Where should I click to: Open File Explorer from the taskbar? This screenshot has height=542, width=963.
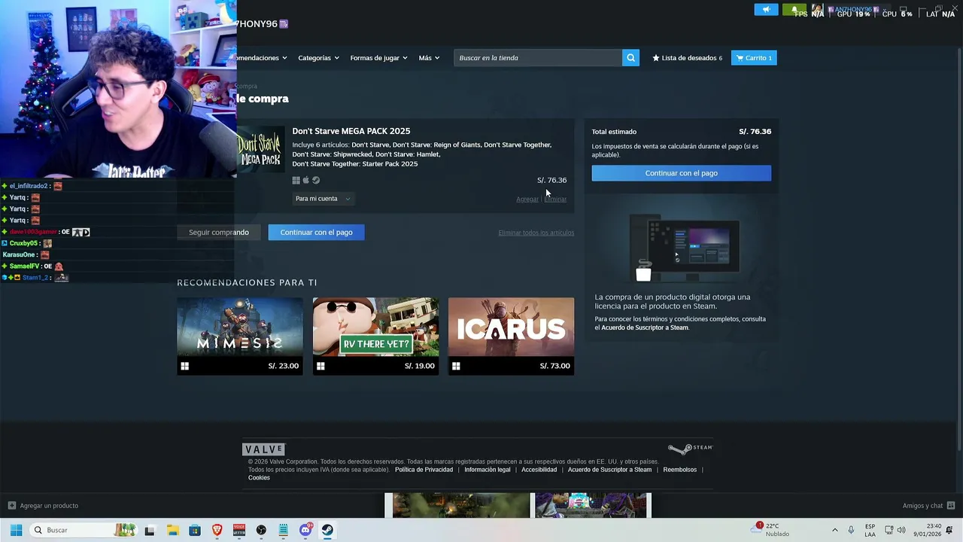172,530
